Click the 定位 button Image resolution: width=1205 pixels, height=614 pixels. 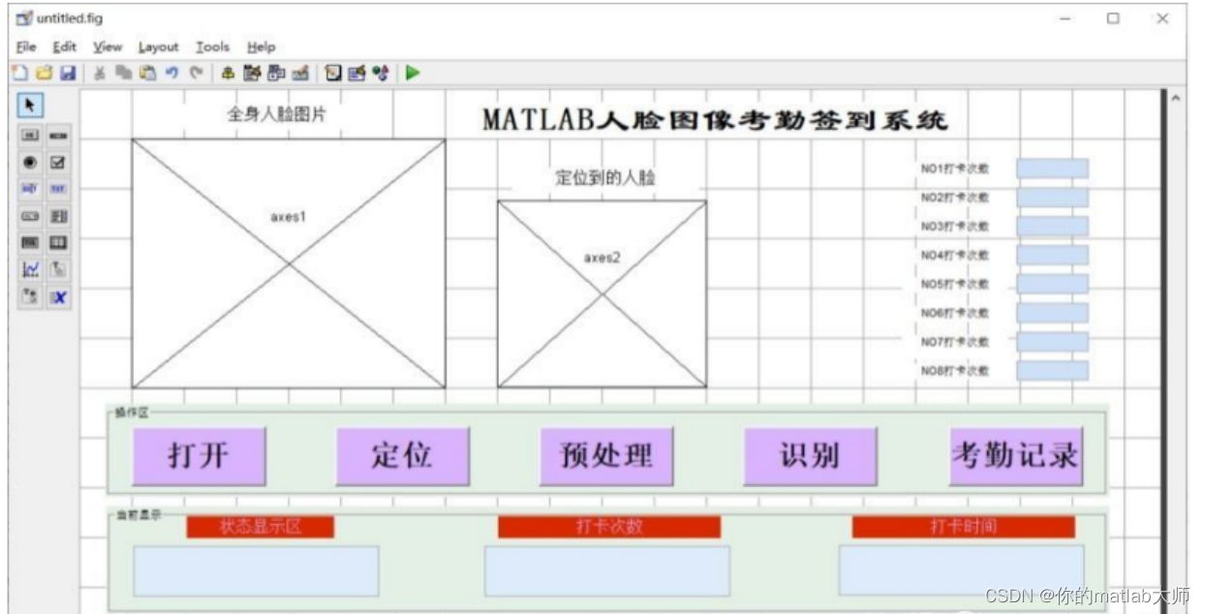(x=403, y=456)
